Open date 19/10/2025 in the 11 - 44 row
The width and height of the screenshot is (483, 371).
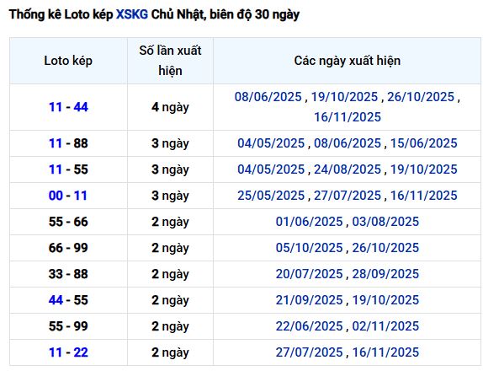point(344,97)
